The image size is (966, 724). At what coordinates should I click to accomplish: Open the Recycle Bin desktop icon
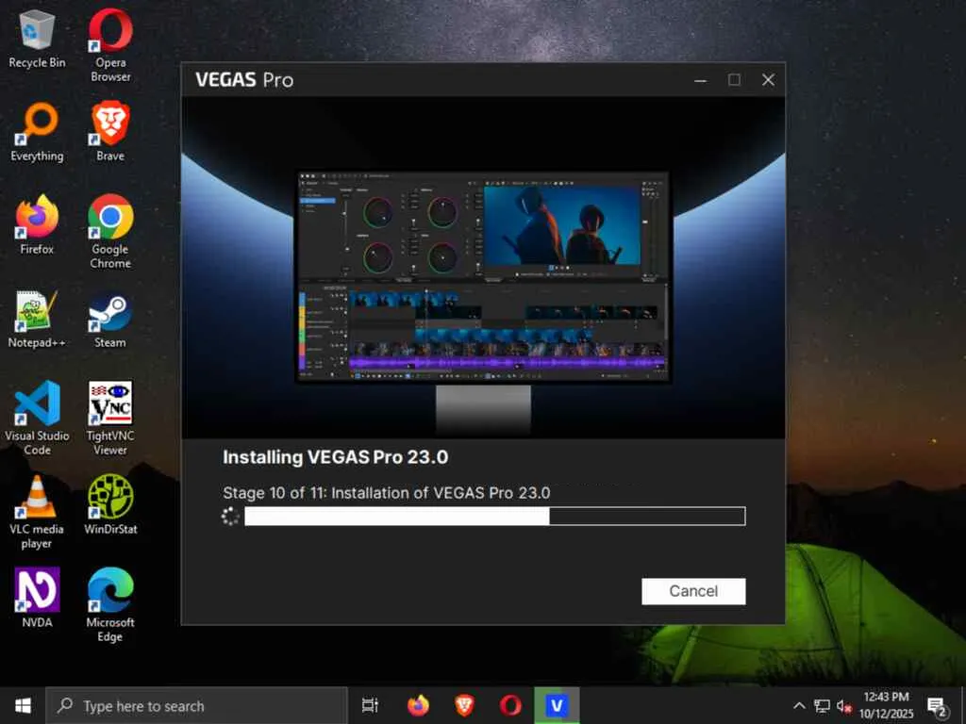pos(37,38)
